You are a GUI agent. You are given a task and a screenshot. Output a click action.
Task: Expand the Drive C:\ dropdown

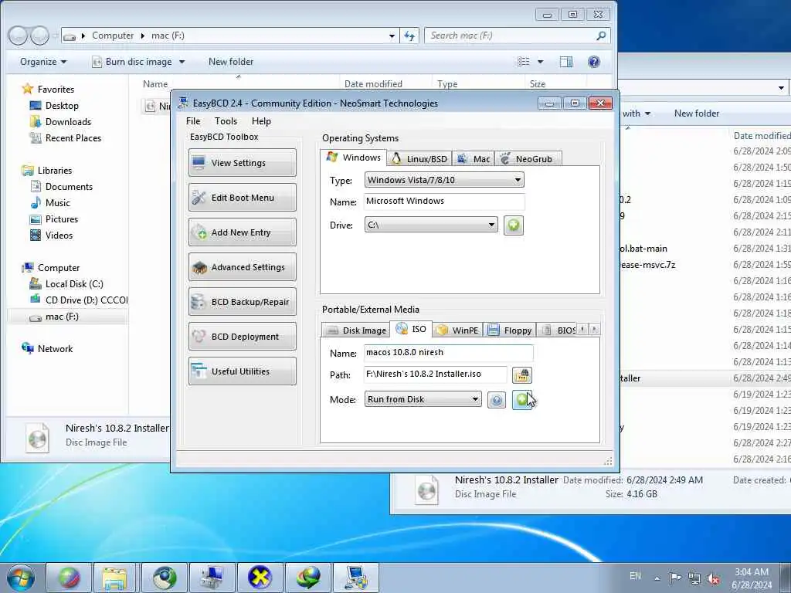431,225
